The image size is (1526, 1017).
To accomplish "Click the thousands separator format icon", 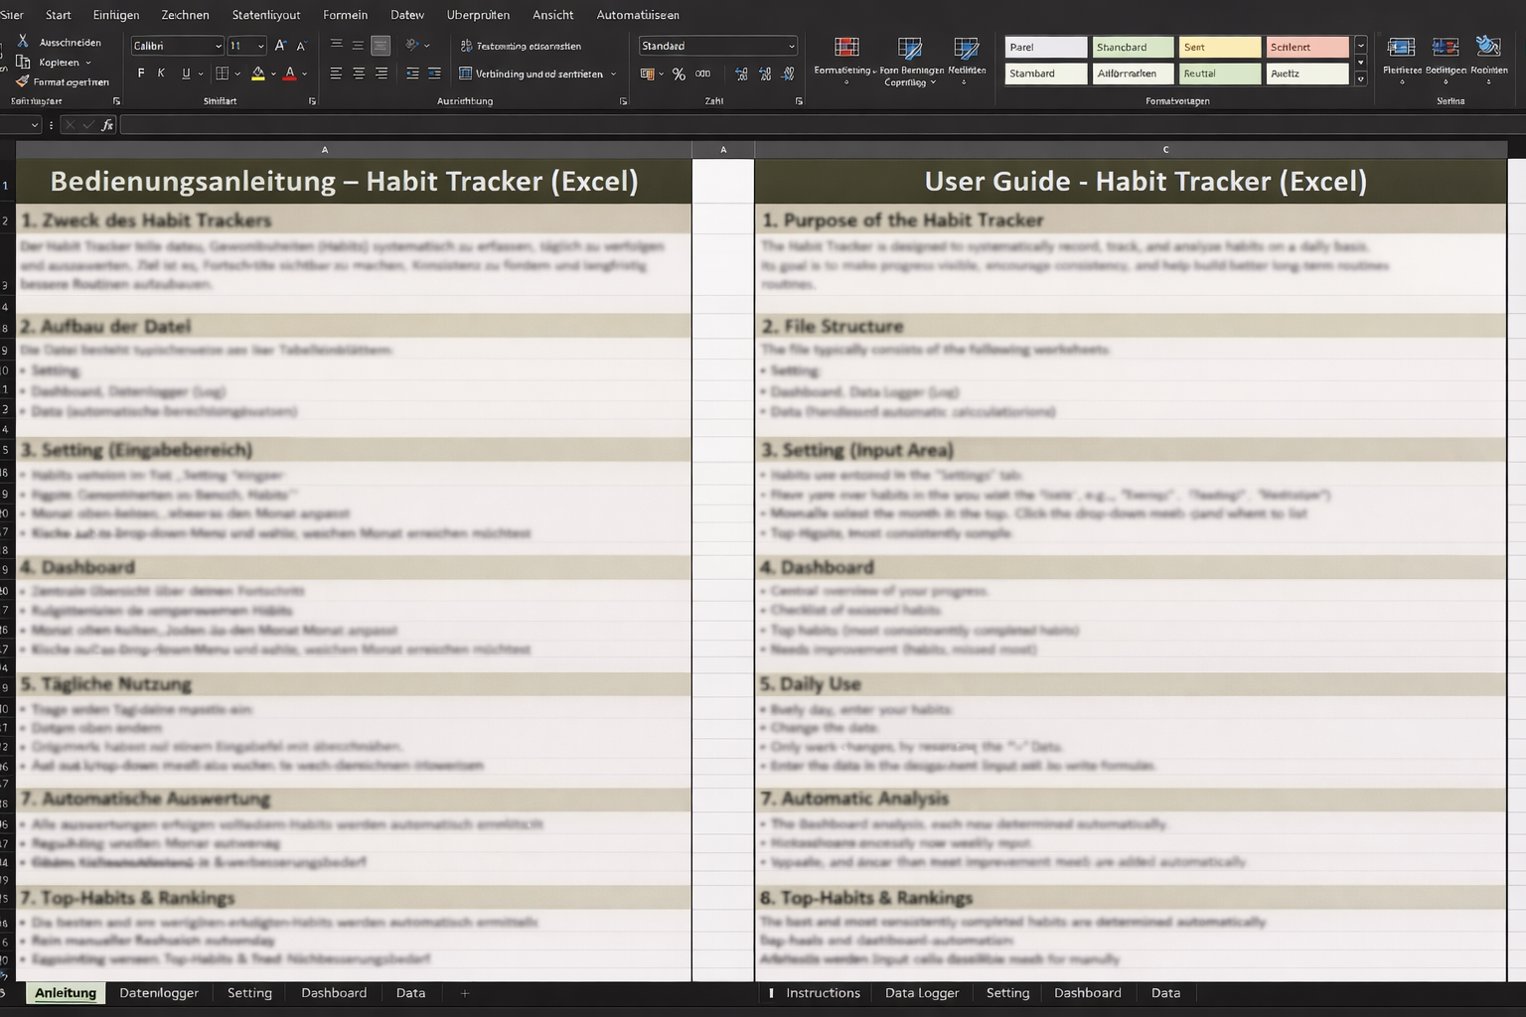I will tap(702, 74).
